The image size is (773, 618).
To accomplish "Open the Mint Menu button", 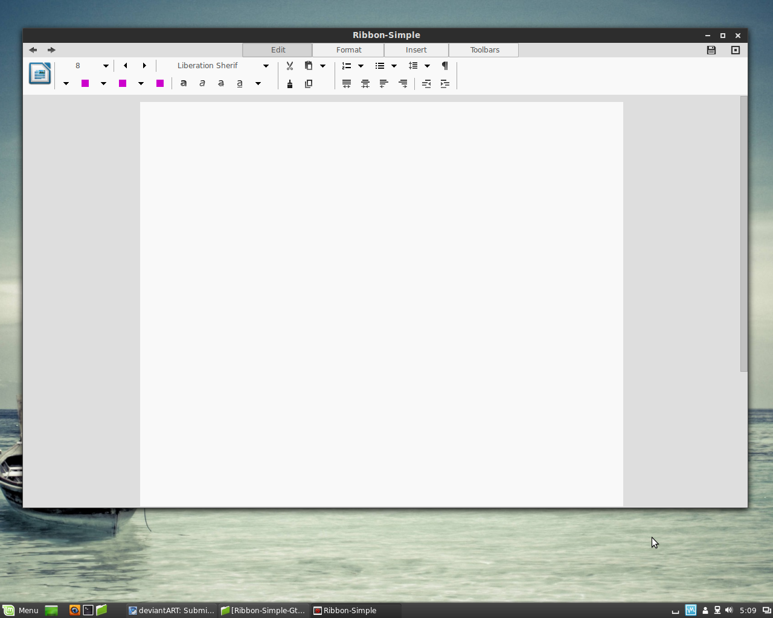I will click(x=21, y=610).
